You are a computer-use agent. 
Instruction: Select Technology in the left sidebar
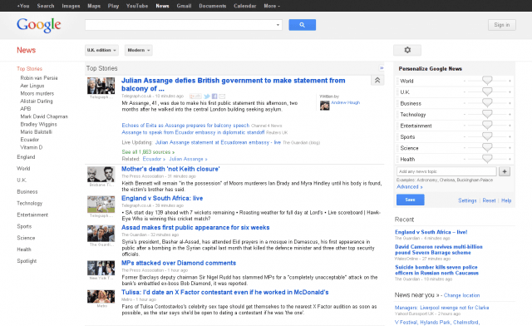tap(30, 203)
